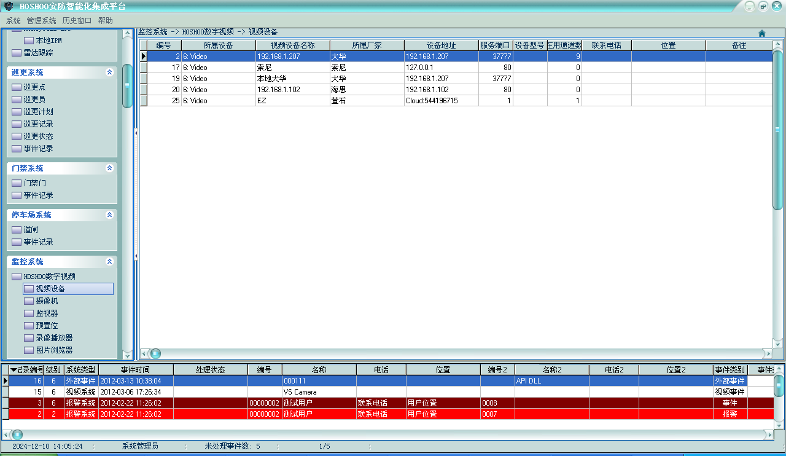Select device row named 萤石 EZ

(x=292, y=101)
